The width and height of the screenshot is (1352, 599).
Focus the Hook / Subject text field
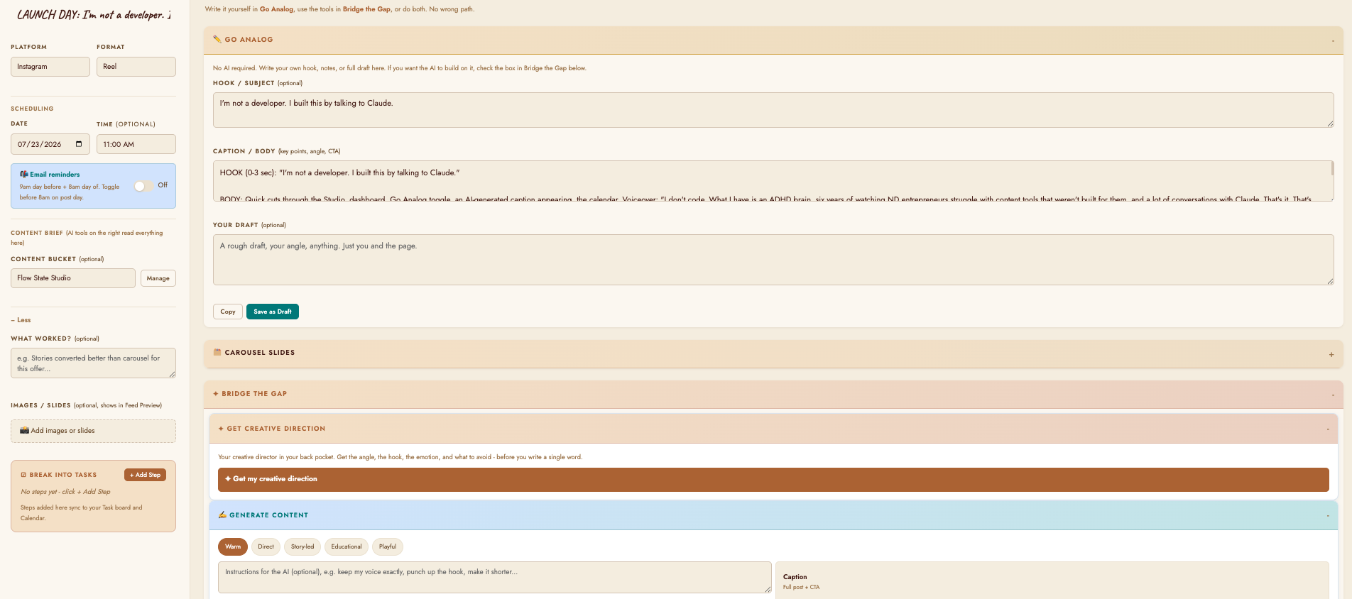tap(773, 110)
